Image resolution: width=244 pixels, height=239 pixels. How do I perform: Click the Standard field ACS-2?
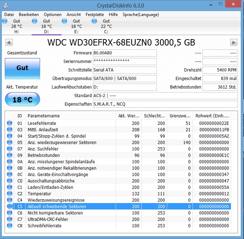165,96
